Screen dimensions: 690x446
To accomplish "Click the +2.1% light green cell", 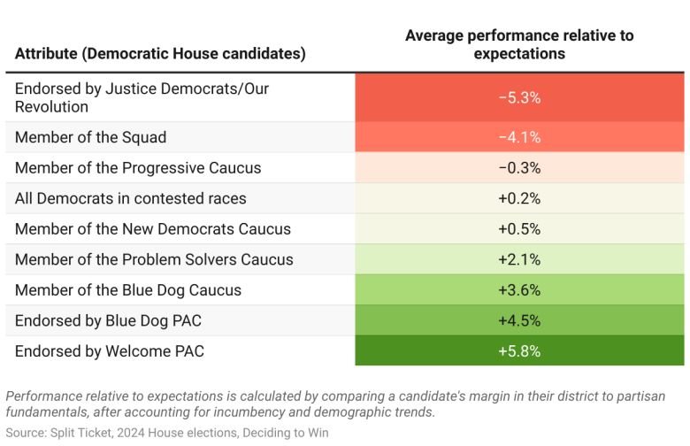I will pyautogui.click(x=519, y=259).
